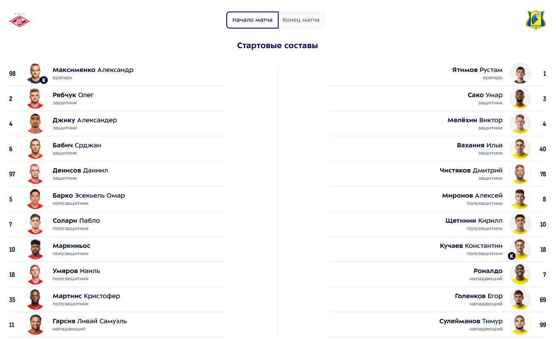556x339 pixels.
Task: Click the captain badge on Kuchaev's photo
Action: coord(512,256)
